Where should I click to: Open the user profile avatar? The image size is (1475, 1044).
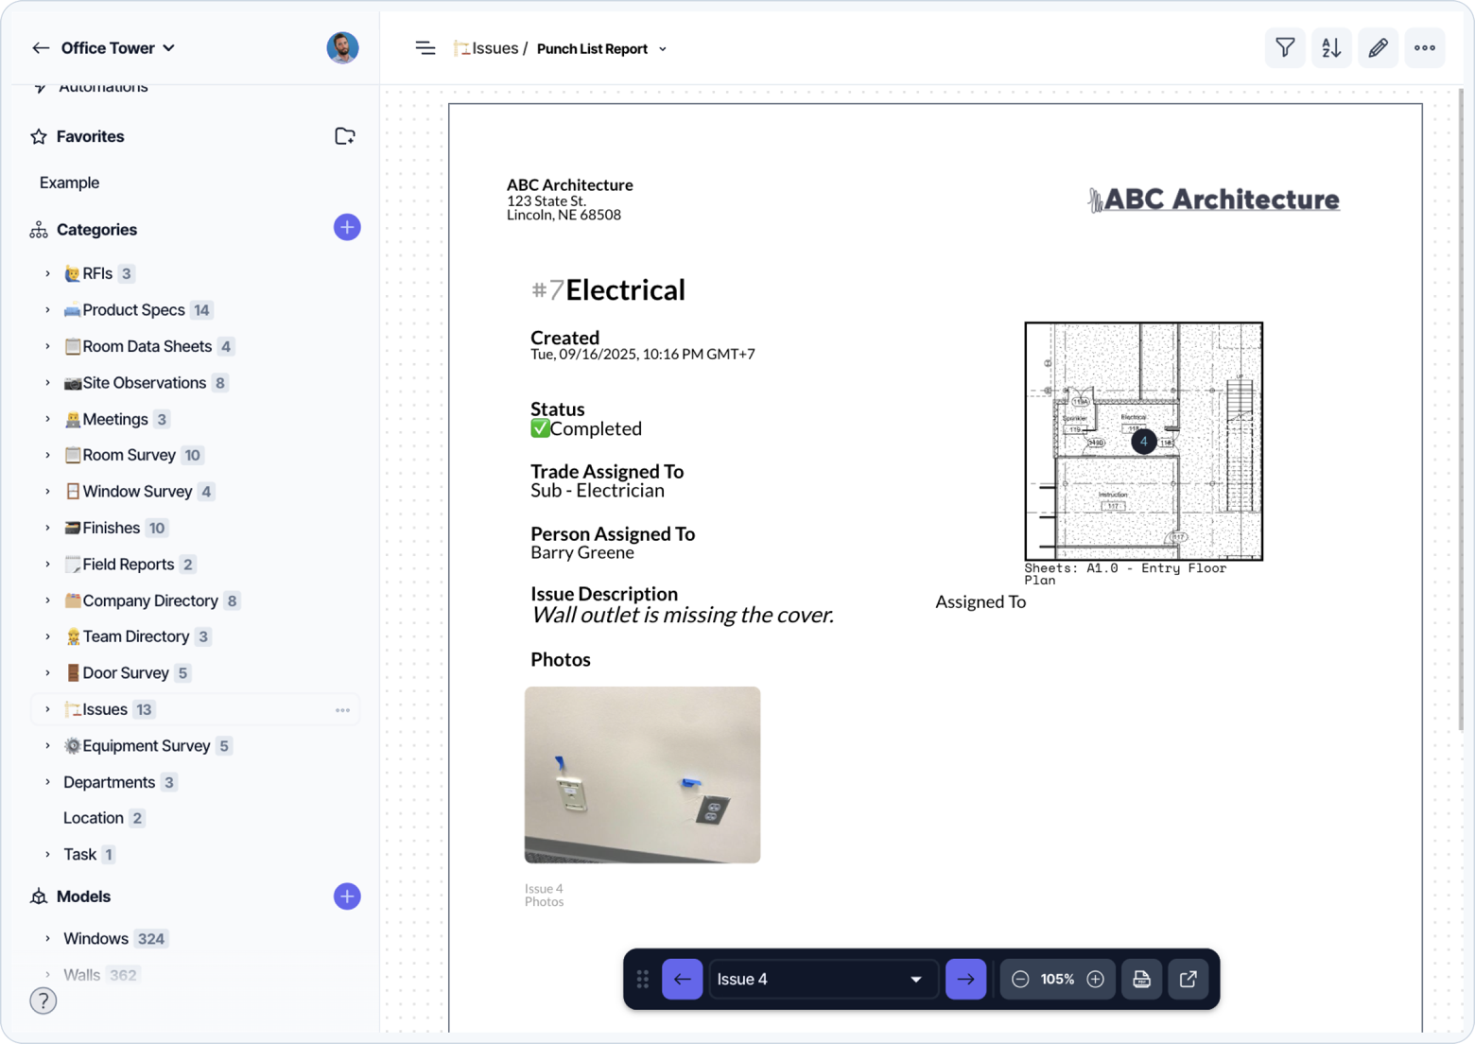pos(342,47)
